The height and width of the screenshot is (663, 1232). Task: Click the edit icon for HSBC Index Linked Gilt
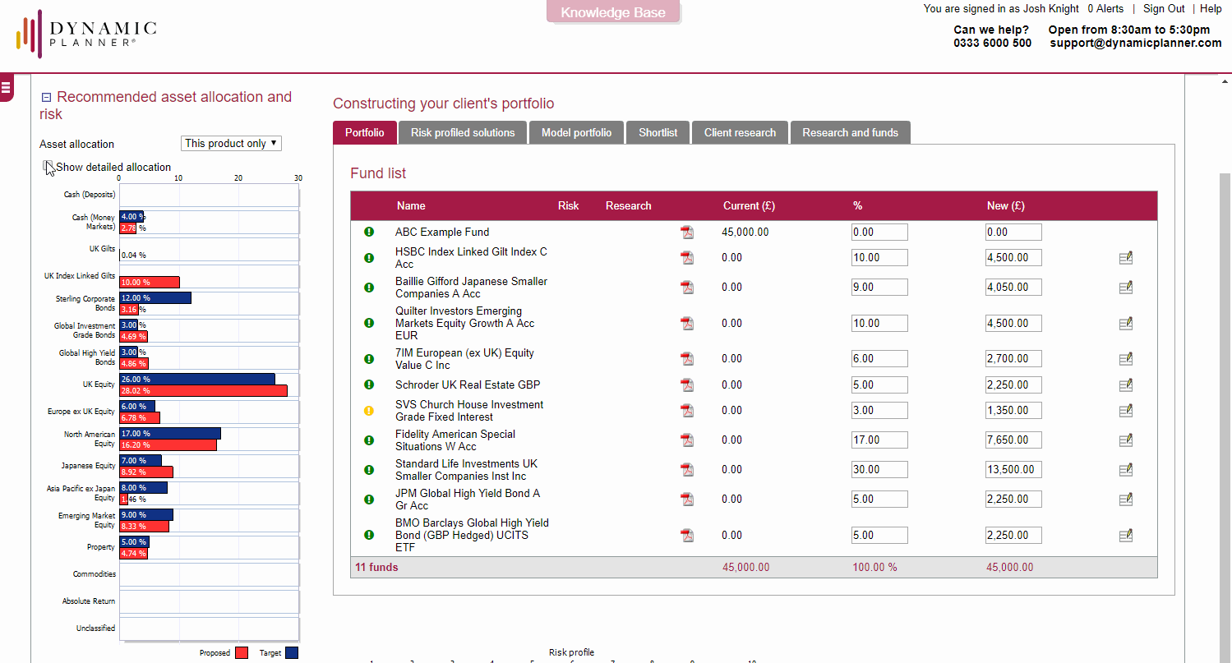click(1126, 258)
